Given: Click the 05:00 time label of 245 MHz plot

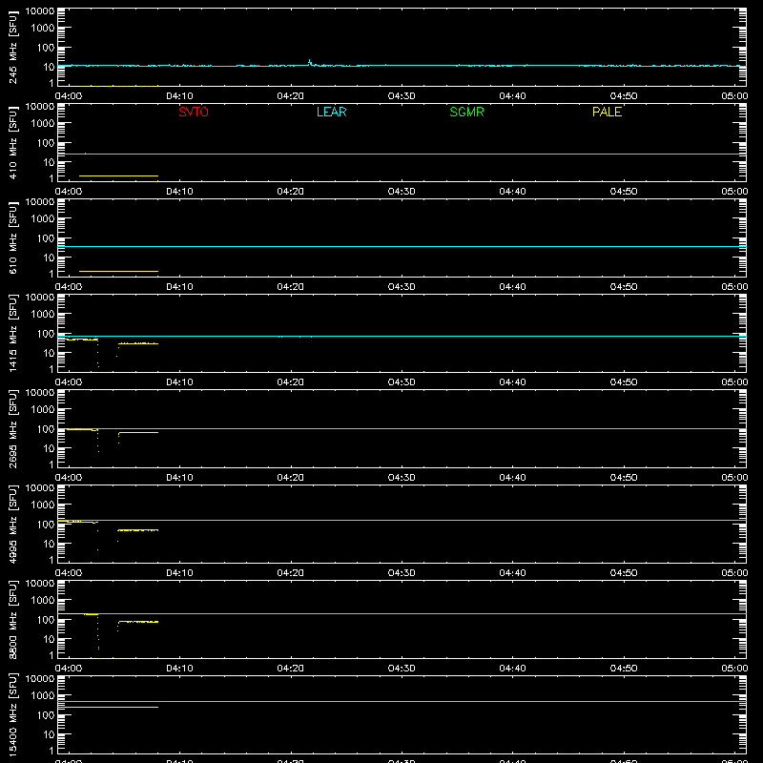Looking at the screenshot, I should pyautogui.click(x=734, y=96).
